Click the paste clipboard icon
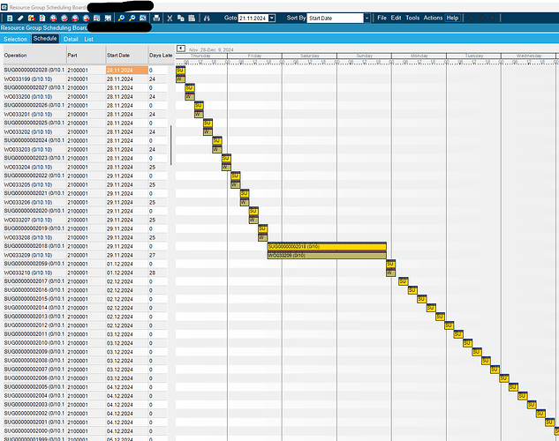This screenshot has width=559, height=441. coord(192,19)
